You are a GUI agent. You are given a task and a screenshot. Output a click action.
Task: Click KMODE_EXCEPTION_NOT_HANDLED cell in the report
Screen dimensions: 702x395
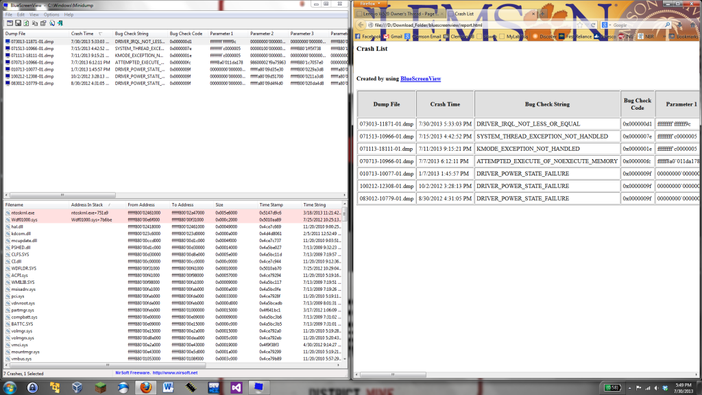(547, 149)
